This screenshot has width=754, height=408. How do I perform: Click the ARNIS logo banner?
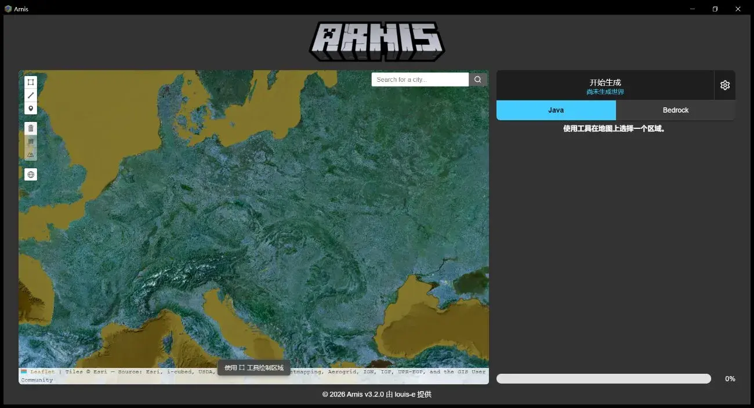pyautogui.click(x=377, y=41)
